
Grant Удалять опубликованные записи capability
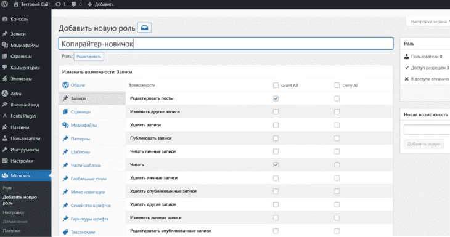click(276, 191)
